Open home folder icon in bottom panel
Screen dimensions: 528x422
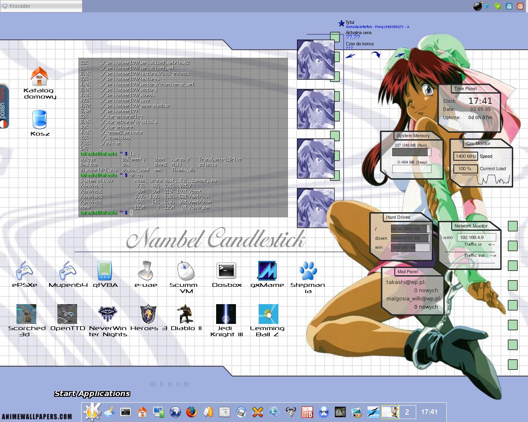142,412
